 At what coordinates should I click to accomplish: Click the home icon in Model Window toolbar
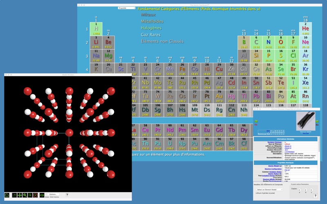click(7, 195)
